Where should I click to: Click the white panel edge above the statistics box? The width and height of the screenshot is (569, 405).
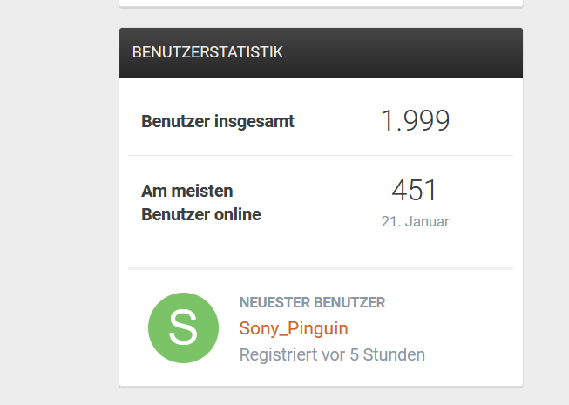pyautogui.click(x=321, y=3)
